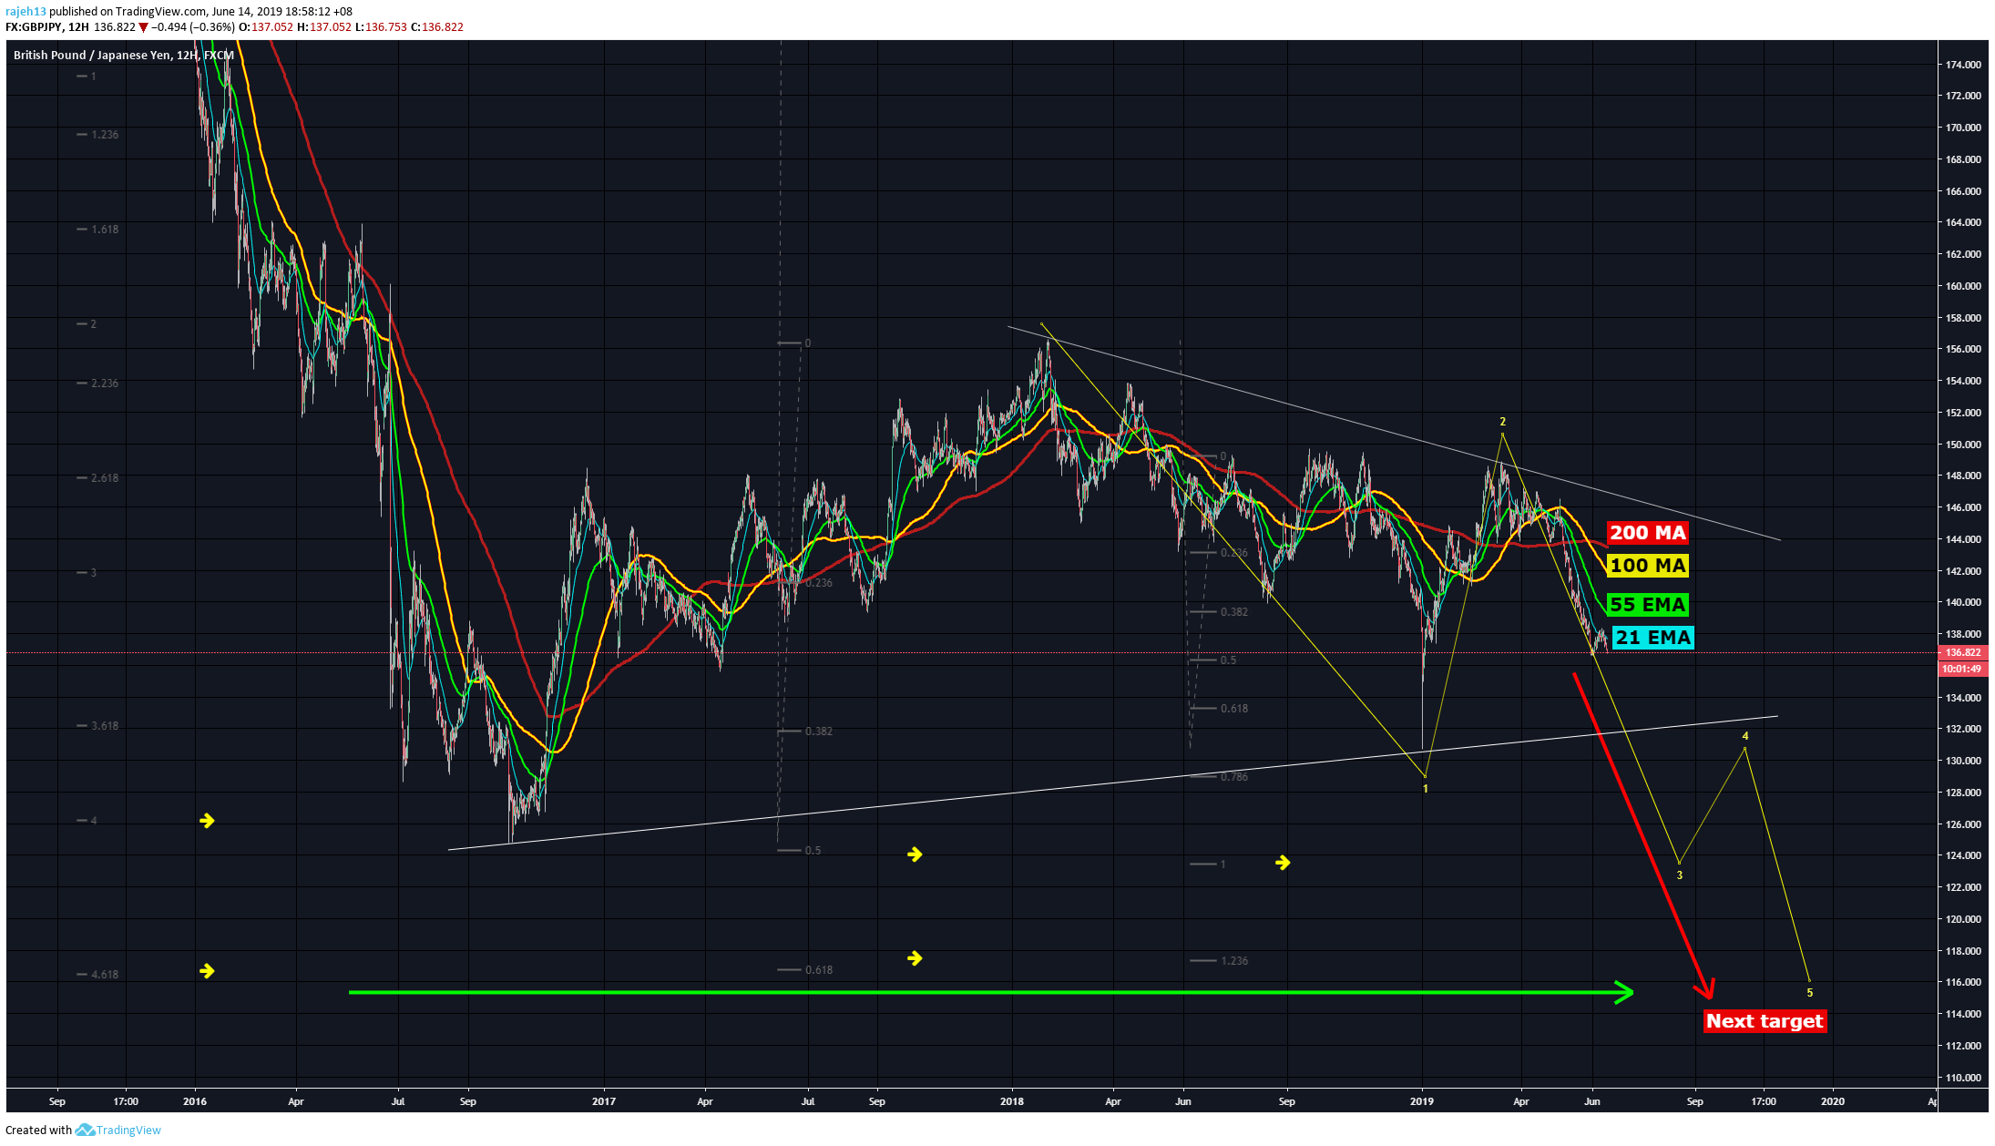Click the 2.236 Fibonacci extension label

pos(105,384)
